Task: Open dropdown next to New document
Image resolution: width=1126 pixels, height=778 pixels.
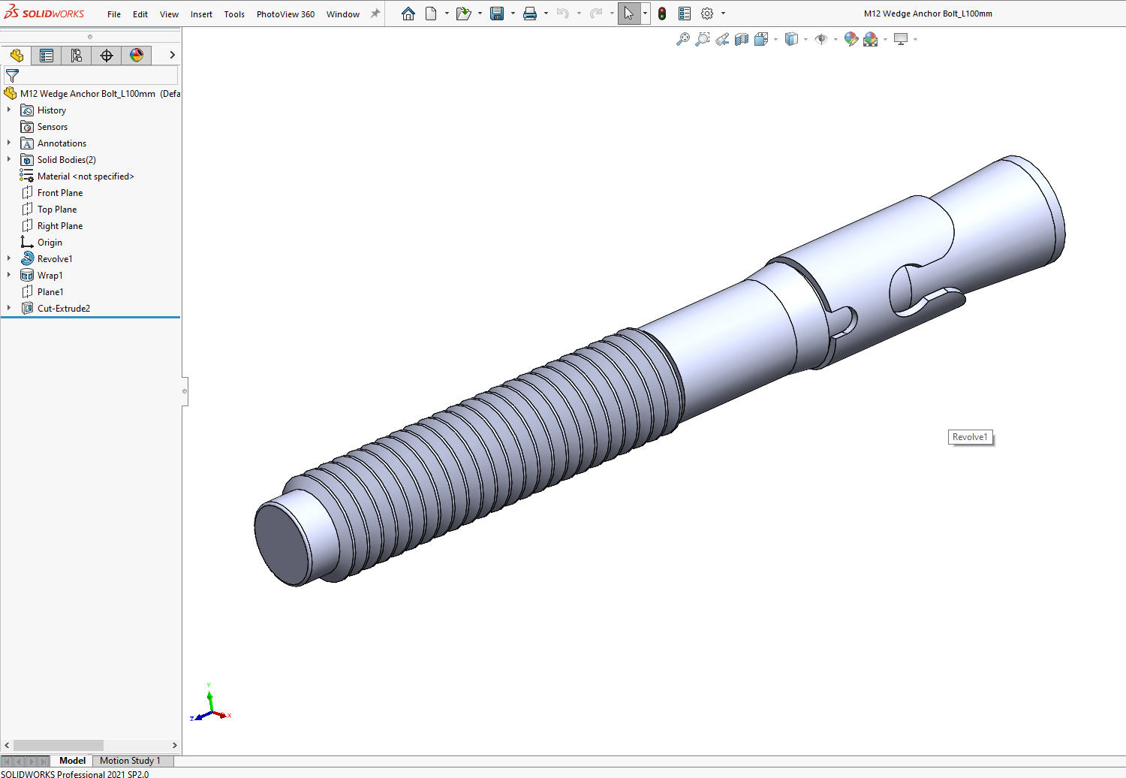Action: pyautogui.click(x=447, y=14)
